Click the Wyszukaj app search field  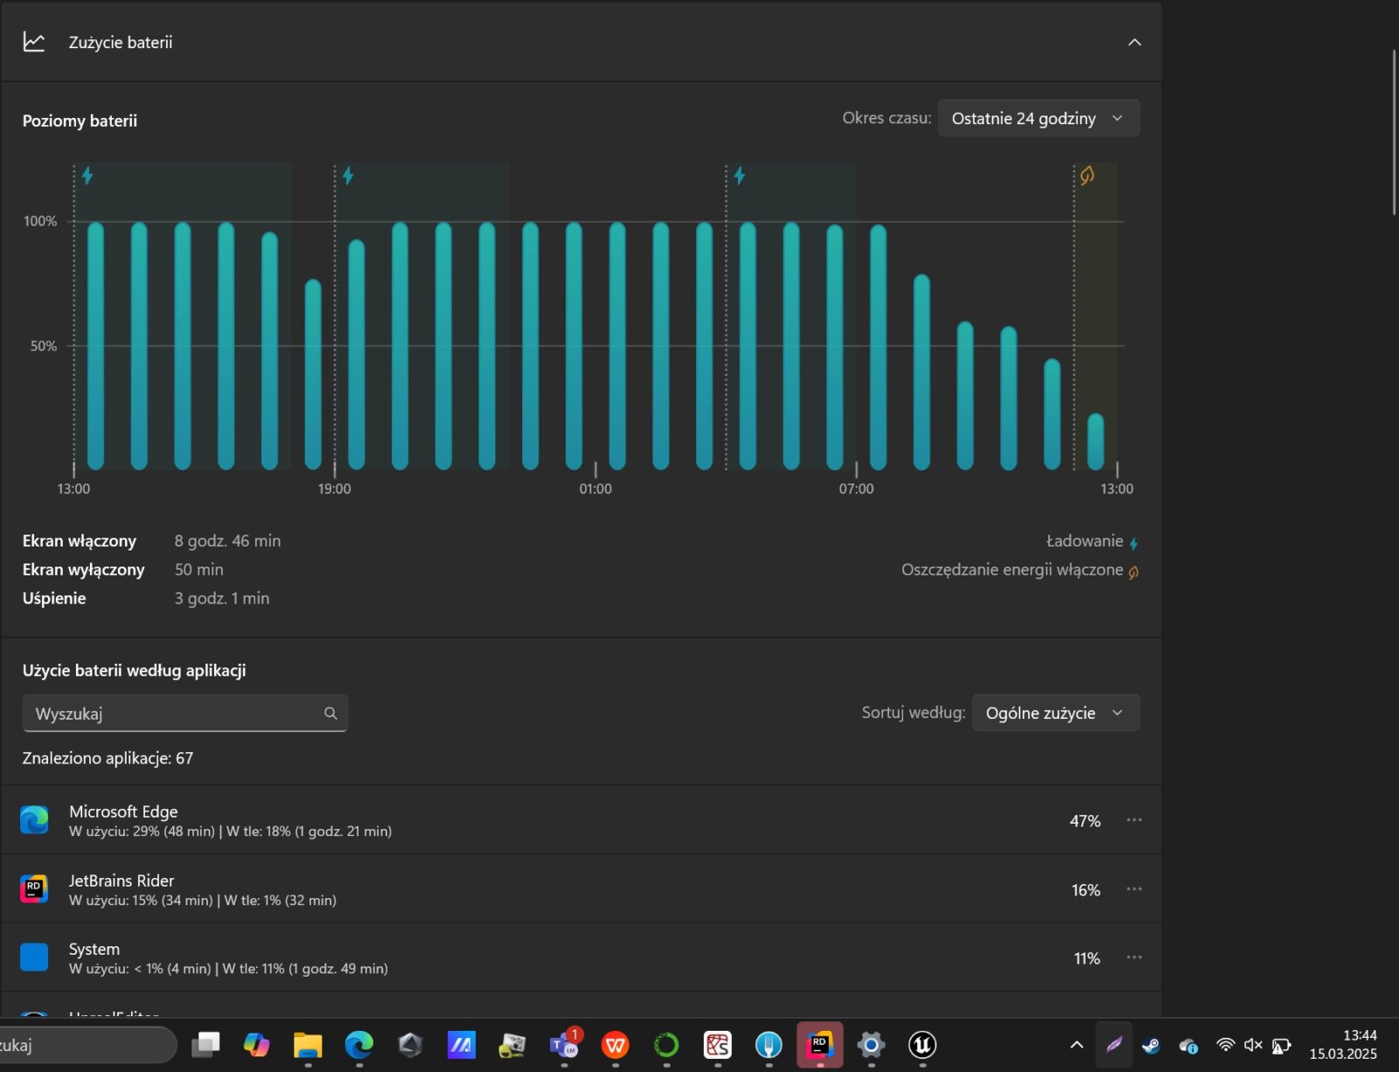[175, 714]
